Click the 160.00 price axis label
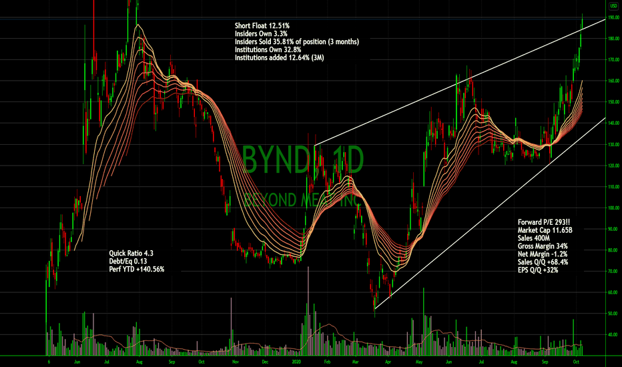 (614, 81)
